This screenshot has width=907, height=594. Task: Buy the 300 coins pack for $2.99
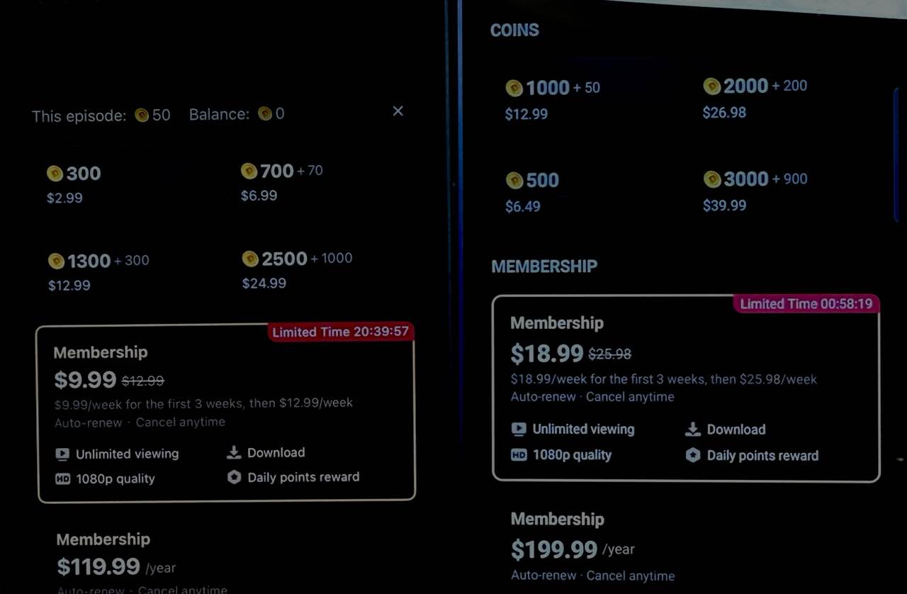74,184
